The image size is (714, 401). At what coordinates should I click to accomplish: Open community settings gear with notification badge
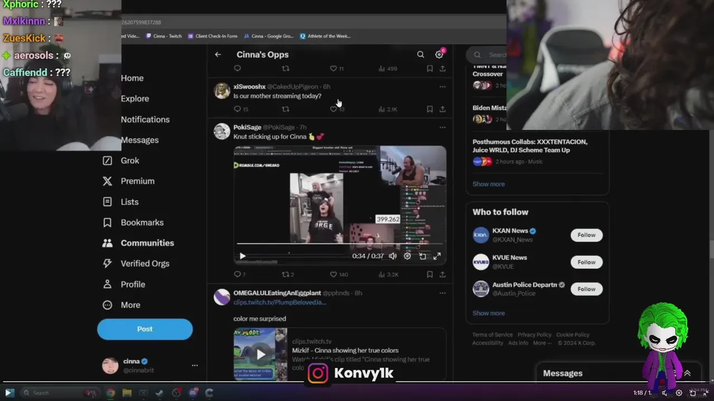tap(440, 54)
